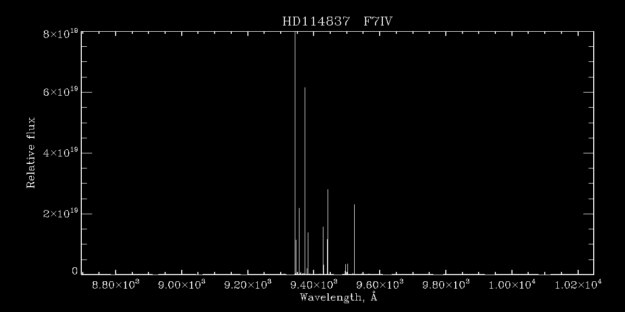Screen dimensions: 625x312
Task: Click the x-axis tick label 1.02×10⁴
Action: [579, 284]
